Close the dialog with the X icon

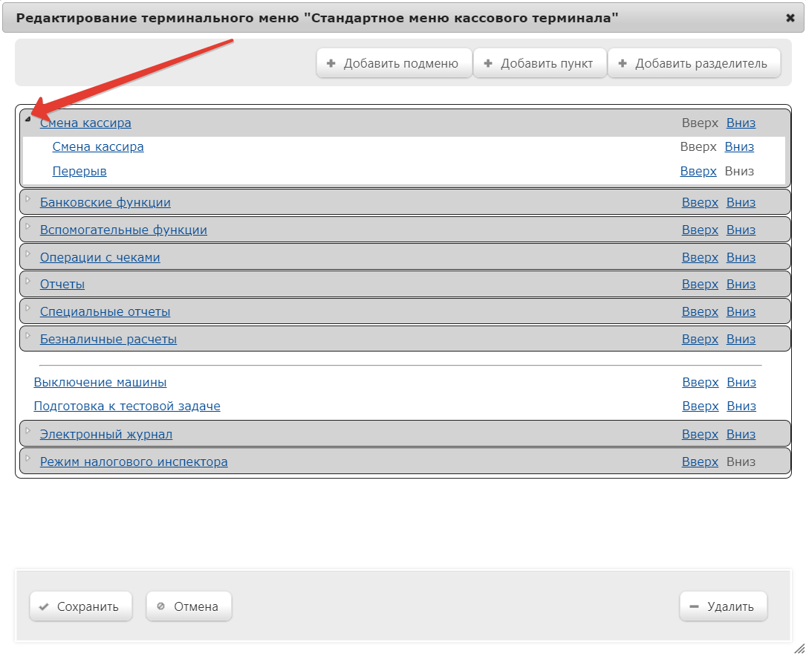[x=790, y=18]
